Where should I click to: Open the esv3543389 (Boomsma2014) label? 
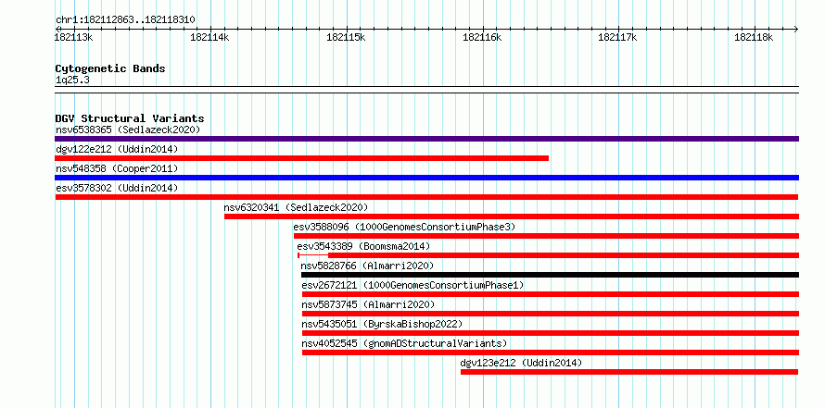[x=363, y=246]
